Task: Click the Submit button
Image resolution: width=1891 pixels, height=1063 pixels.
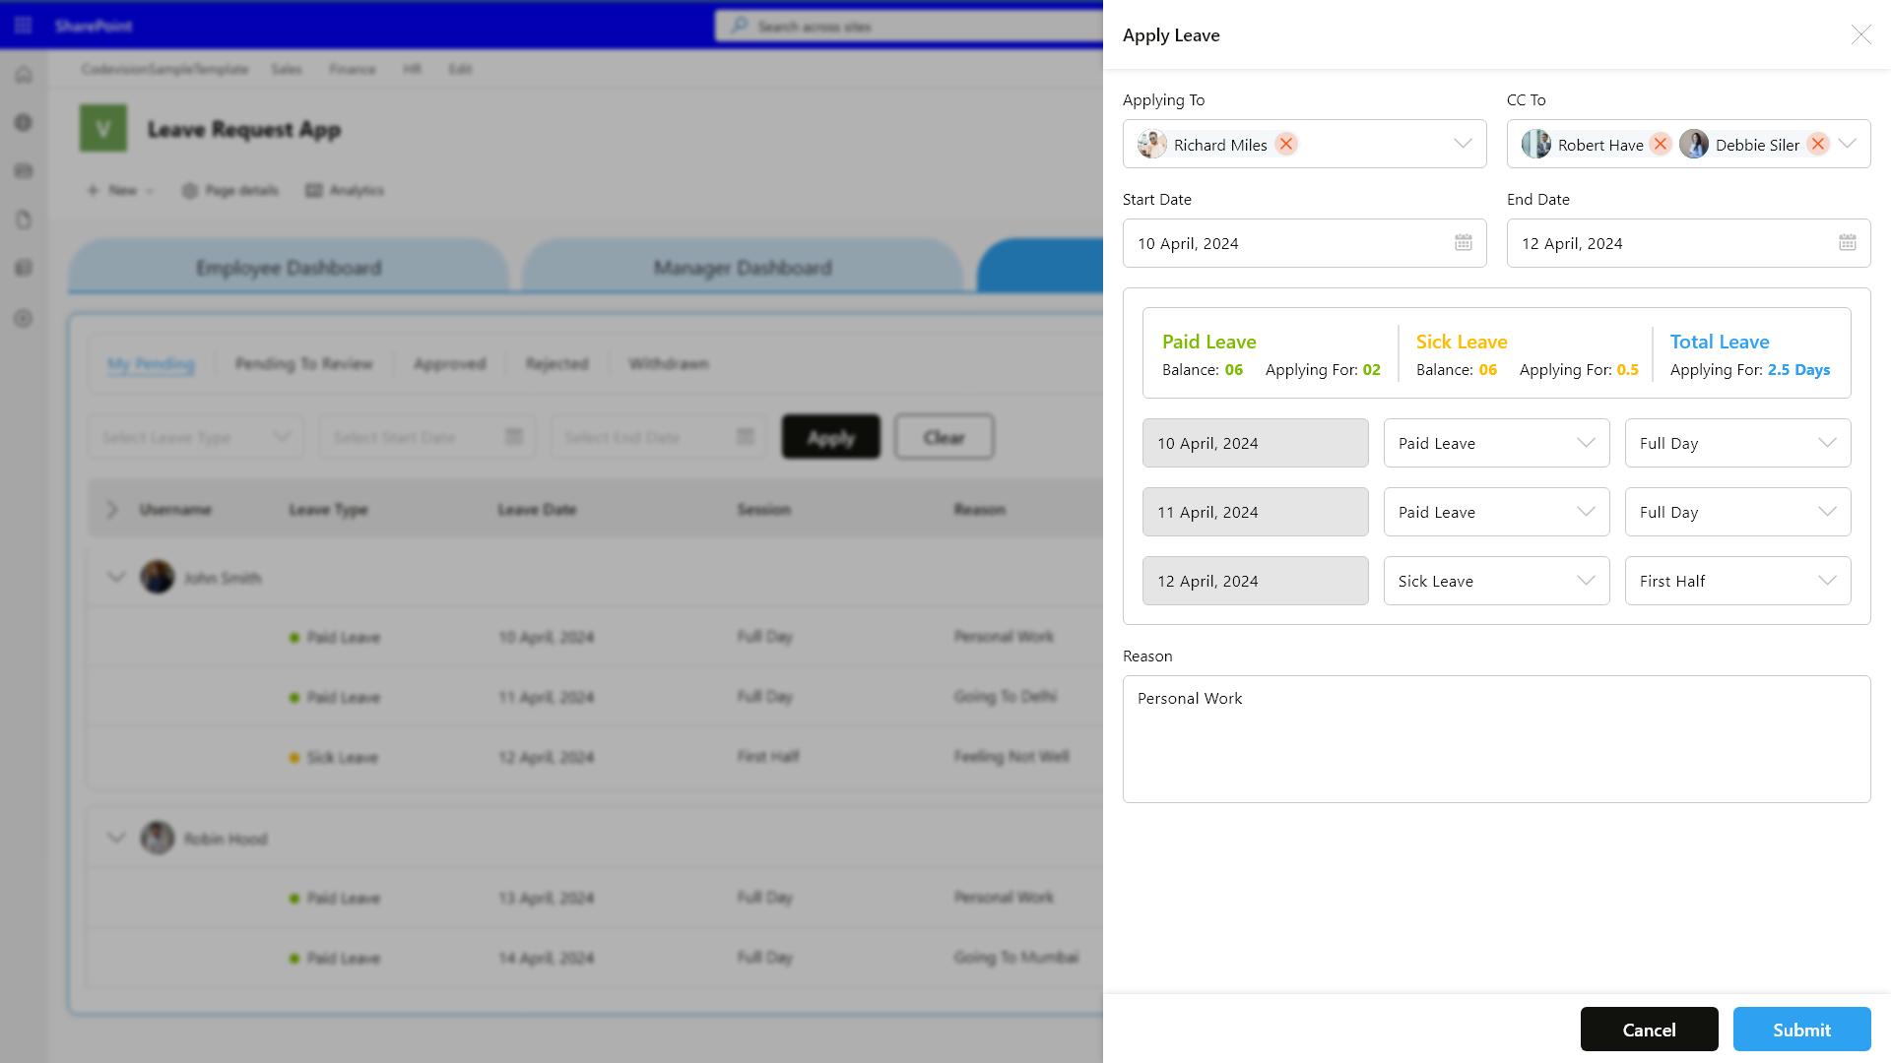Action: click(1801, 1029)
